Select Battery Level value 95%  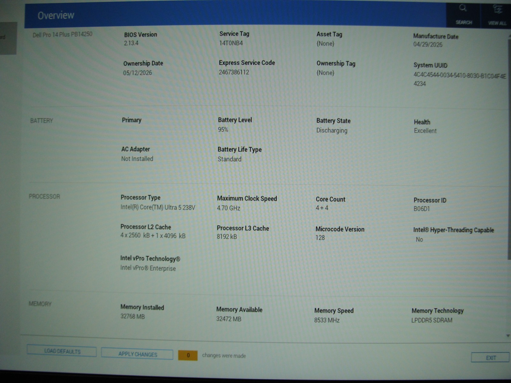[x=223, y=130]
